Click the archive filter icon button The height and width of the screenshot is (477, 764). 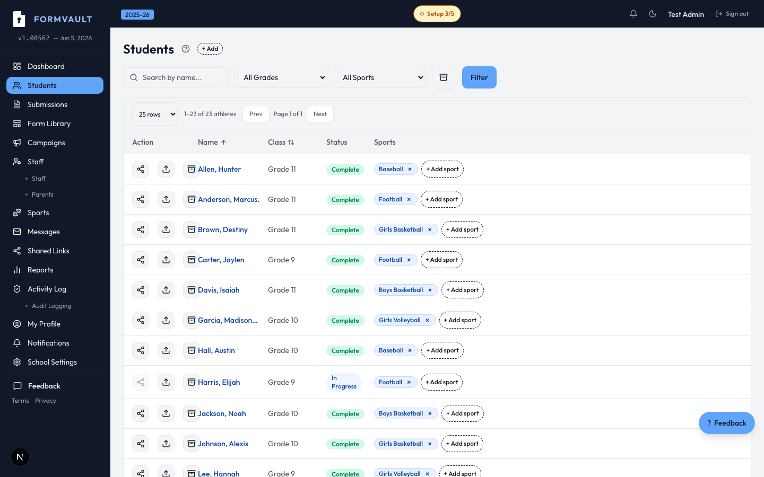coord(444,77)
